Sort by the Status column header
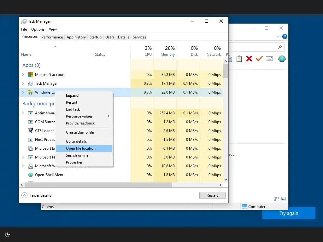Viewport: 323px width, 242px height. (112, 51)
